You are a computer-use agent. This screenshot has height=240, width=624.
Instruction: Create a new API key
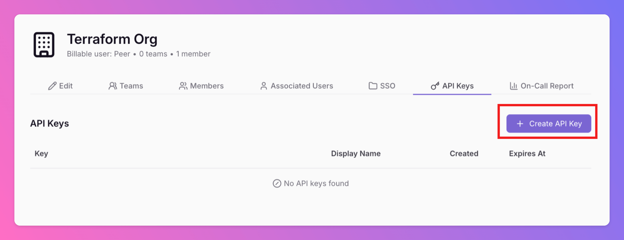[549, 124]
